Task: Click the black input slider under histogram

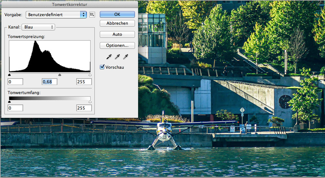Action: (x=9, y=75)
